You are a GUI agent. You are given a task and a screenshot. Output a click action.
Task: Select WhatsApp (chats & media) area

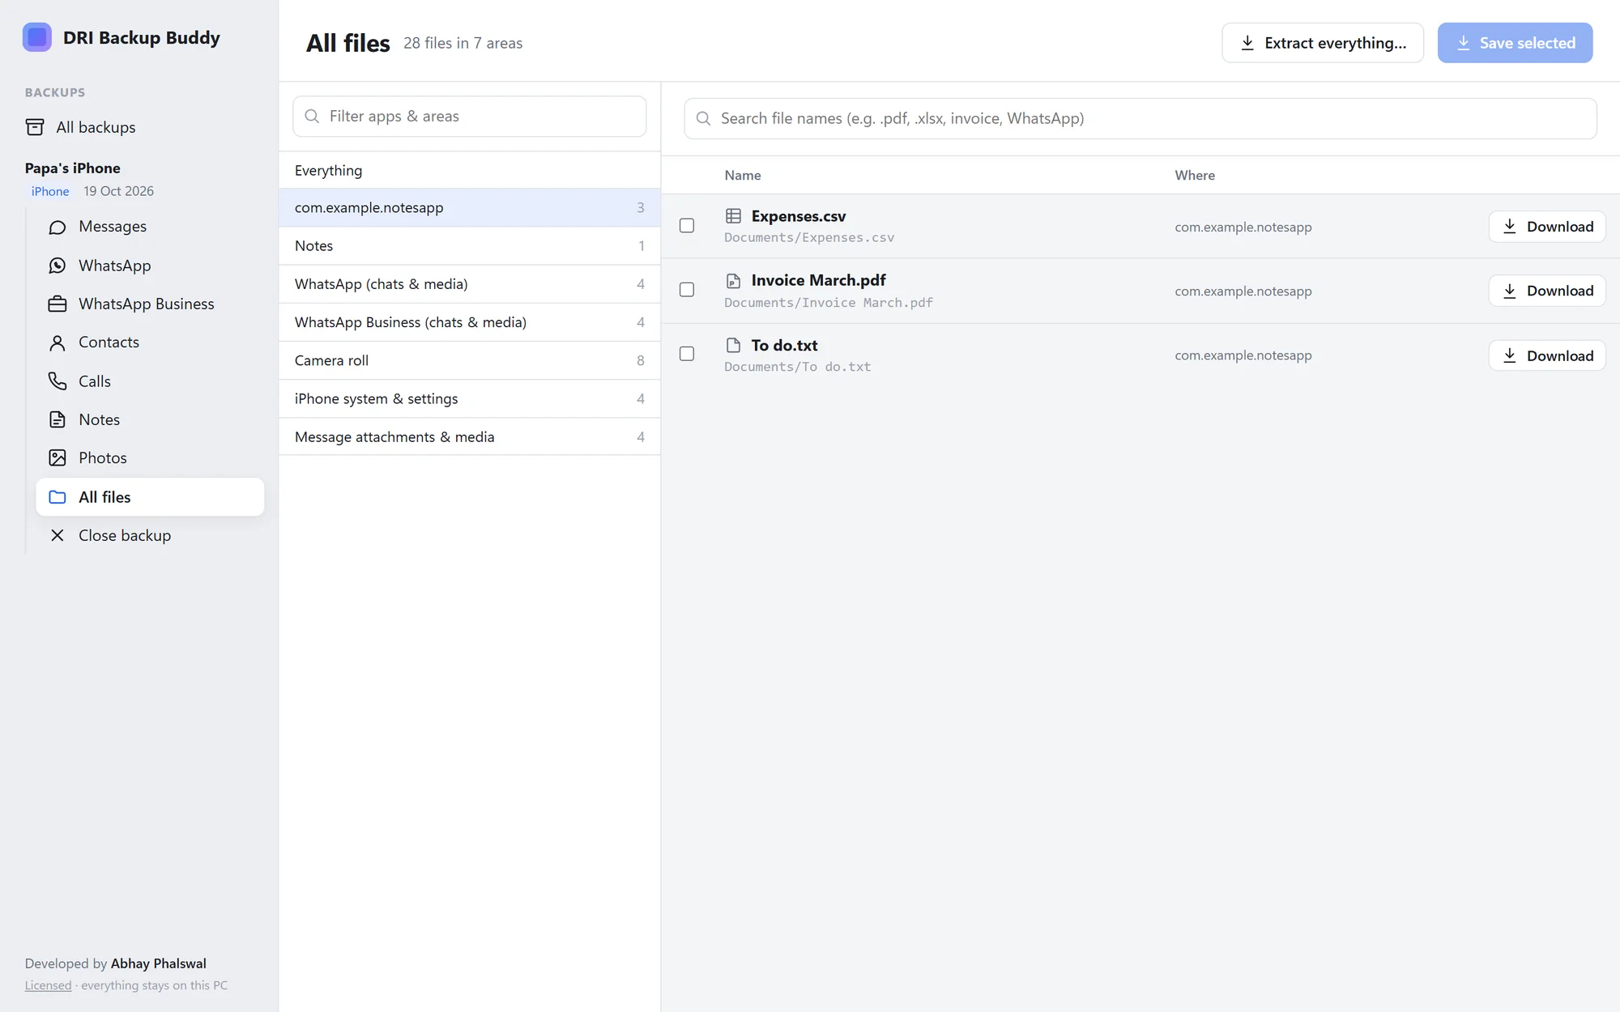pos(470,284)
